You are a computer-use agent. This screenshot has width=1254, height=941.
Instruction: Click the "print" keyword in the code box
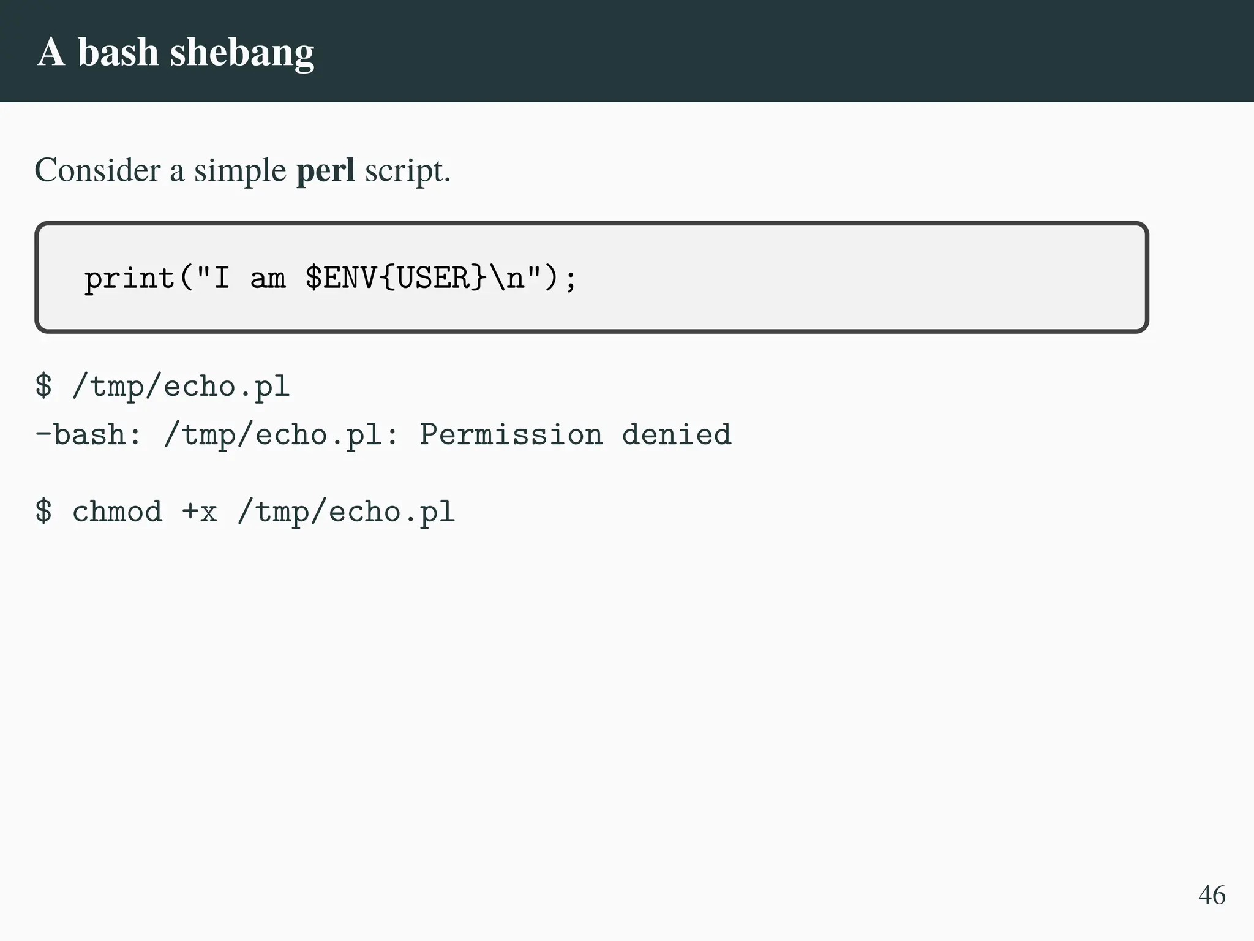129,278
